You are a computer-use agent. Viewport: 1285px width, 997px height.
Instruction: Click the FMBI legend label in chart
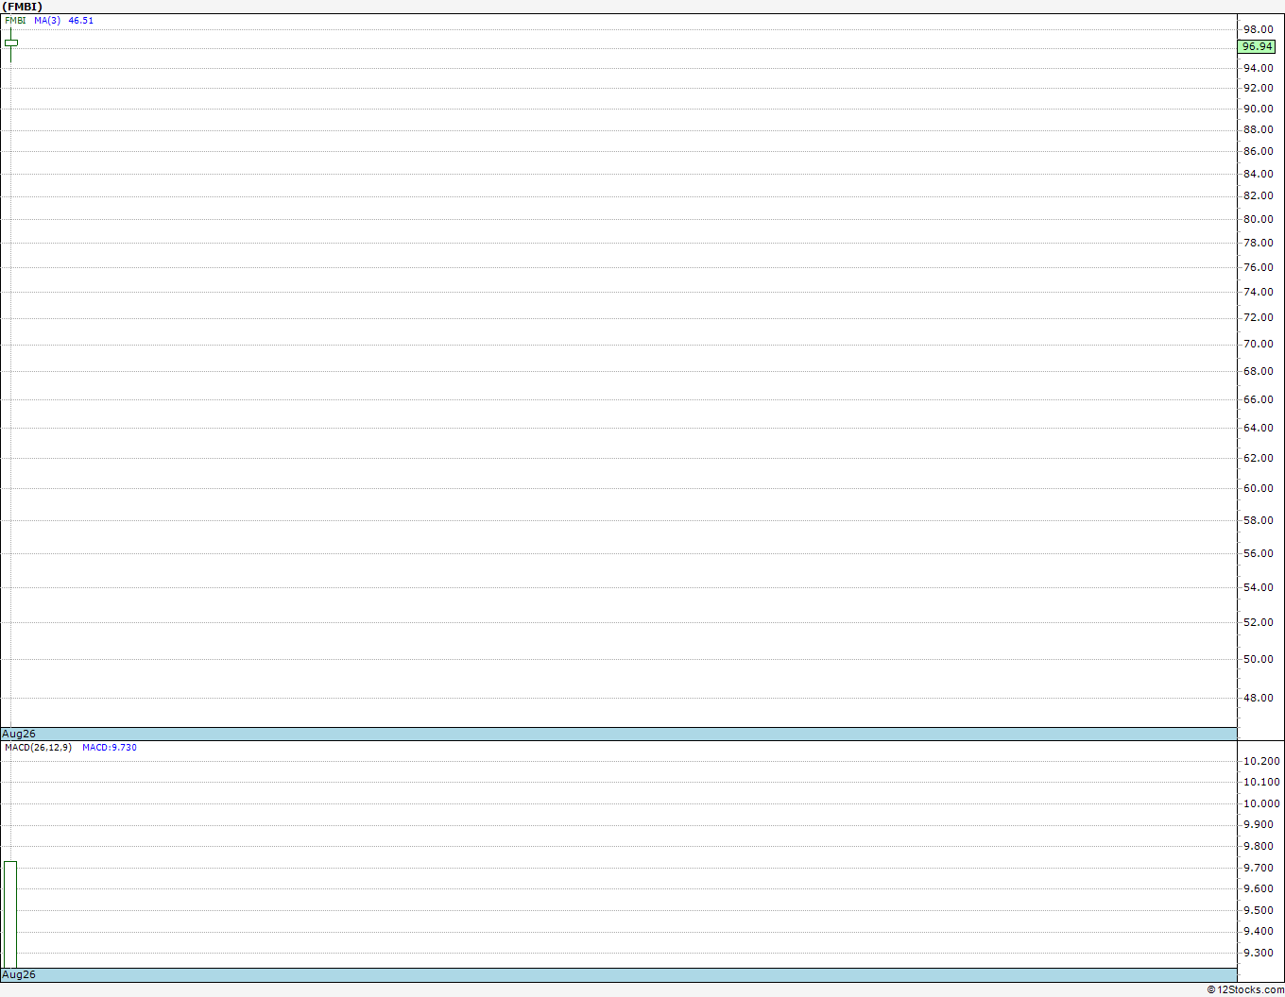pyautogui.click(x=15, y=20)
